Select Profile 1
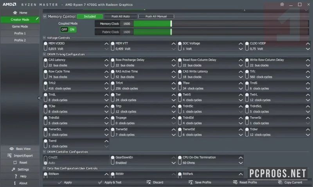This screenshot has width=313, height=187. click(20, 33)
